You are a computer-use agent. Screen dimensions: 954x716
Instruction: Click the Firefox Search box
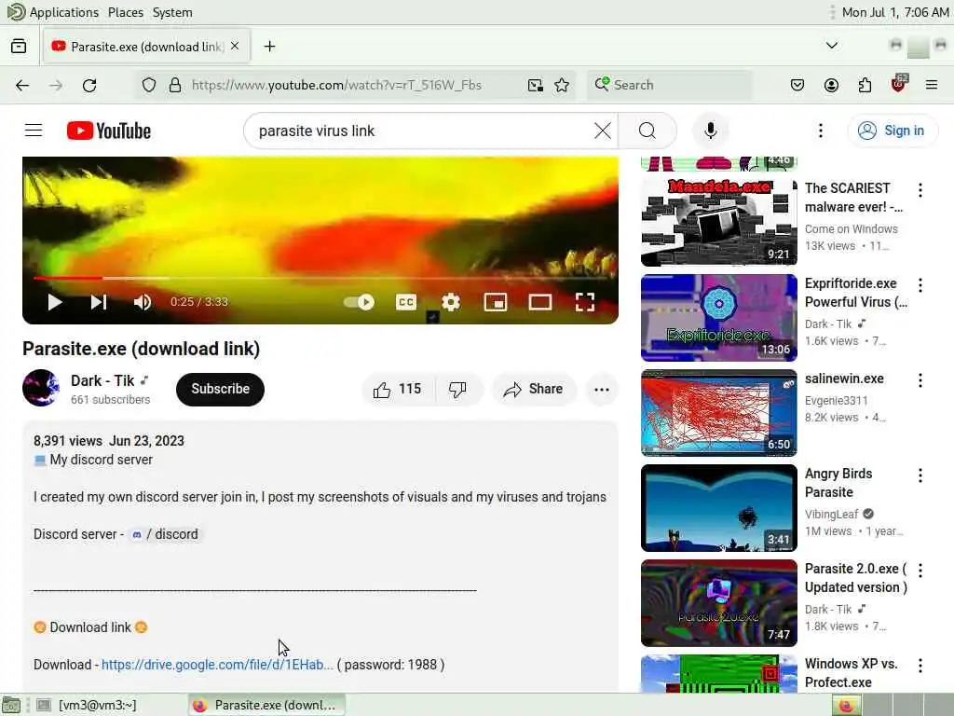click(x=669, y=85)
